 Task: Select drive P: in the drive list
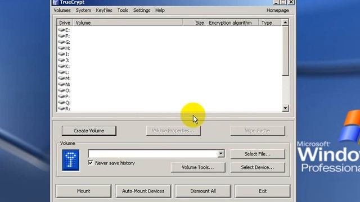click(64, 97)
